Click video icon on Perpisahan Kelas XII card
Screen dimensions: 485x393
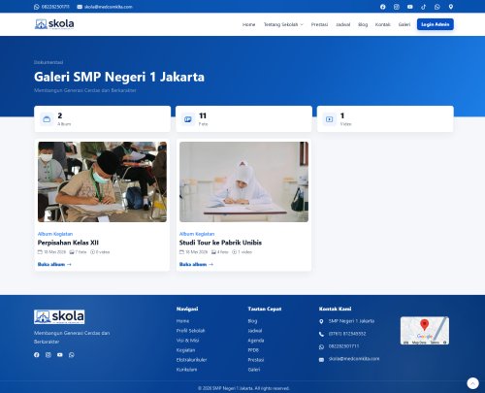click(x=92, y=252)
